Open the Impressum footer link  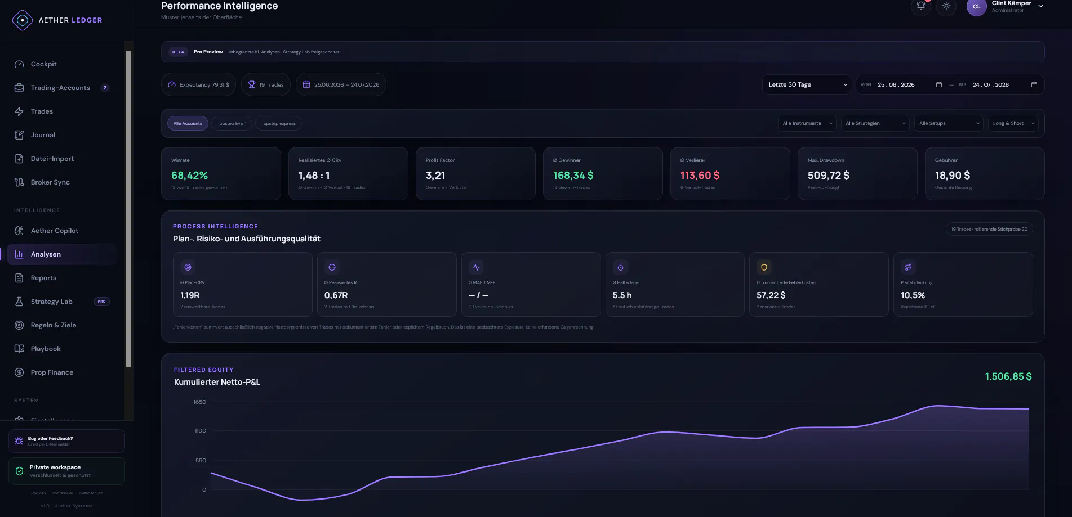pyautogui.click(x=63, y=493)
